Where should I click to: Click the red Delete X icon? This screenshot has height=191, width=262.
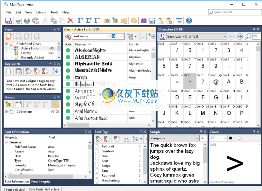(x=70, y=21)
